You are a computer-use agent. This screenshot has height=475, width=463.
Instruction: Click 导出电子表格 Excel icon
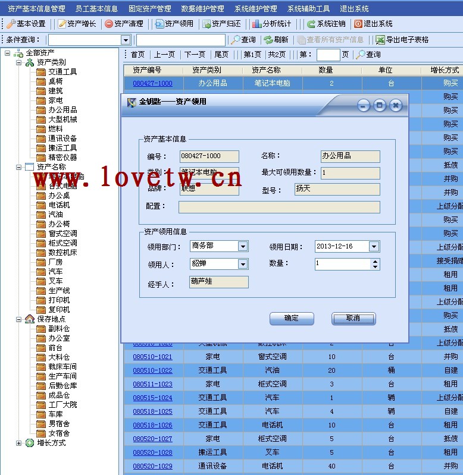380,40
